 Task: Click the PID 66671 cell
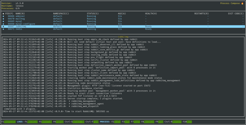pyautogui.click(x=11, y=29)
